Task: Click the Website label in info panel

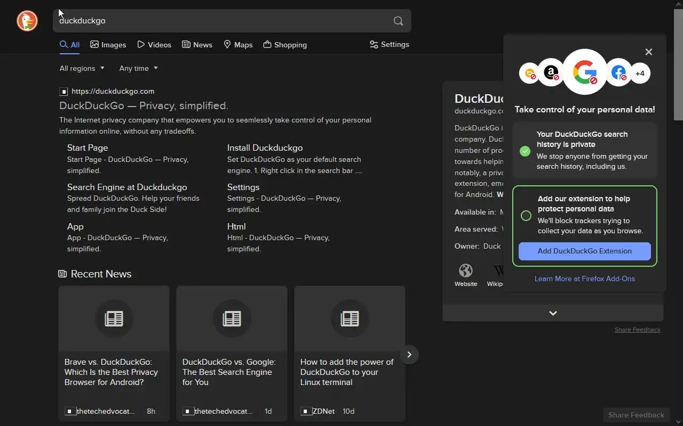Action: 466,284
